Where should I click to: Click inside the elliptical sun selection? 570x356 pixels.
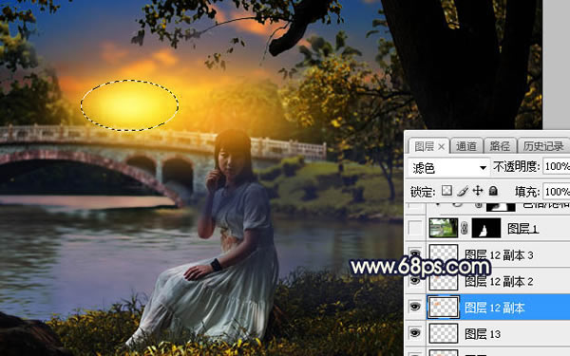click(x=129, y=105)
